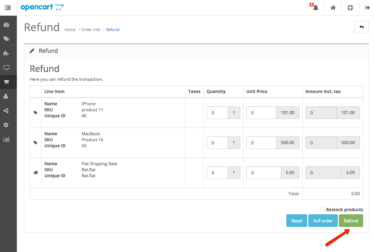Open support via the life ring icon
This screenshot has height=252, width=374.
tap(350, 8)
